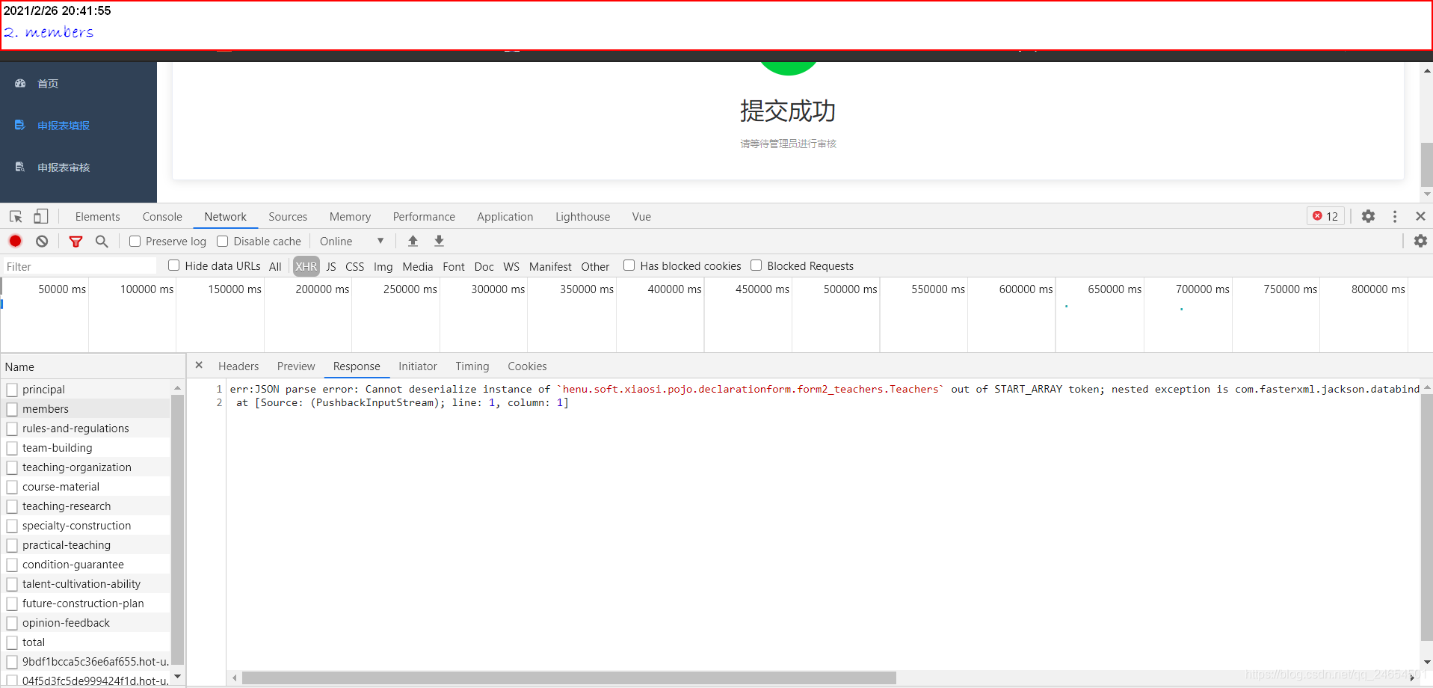Image resolution: width=1433 pixels, height=688 pixels.
Task: Click the network Filter text field
Action: point(79,266)
